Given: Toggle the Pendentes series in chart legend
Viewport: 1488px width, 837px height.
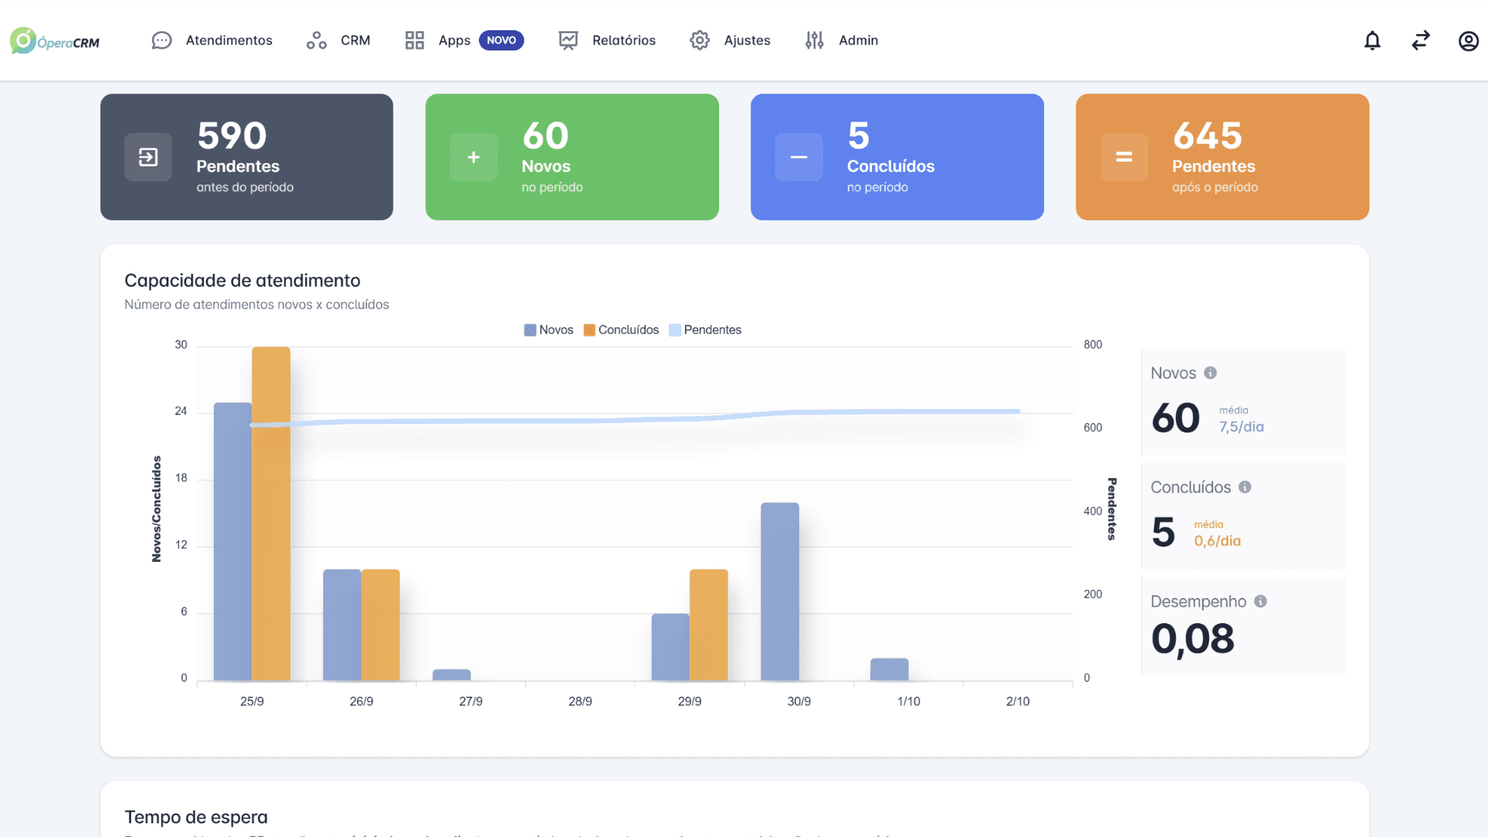Looking at the screenshot, I should 705,330.
